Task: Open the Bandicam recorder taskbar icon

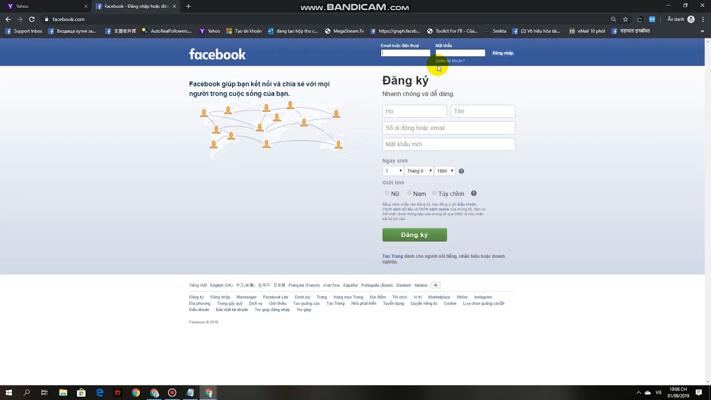Action: 172,393
